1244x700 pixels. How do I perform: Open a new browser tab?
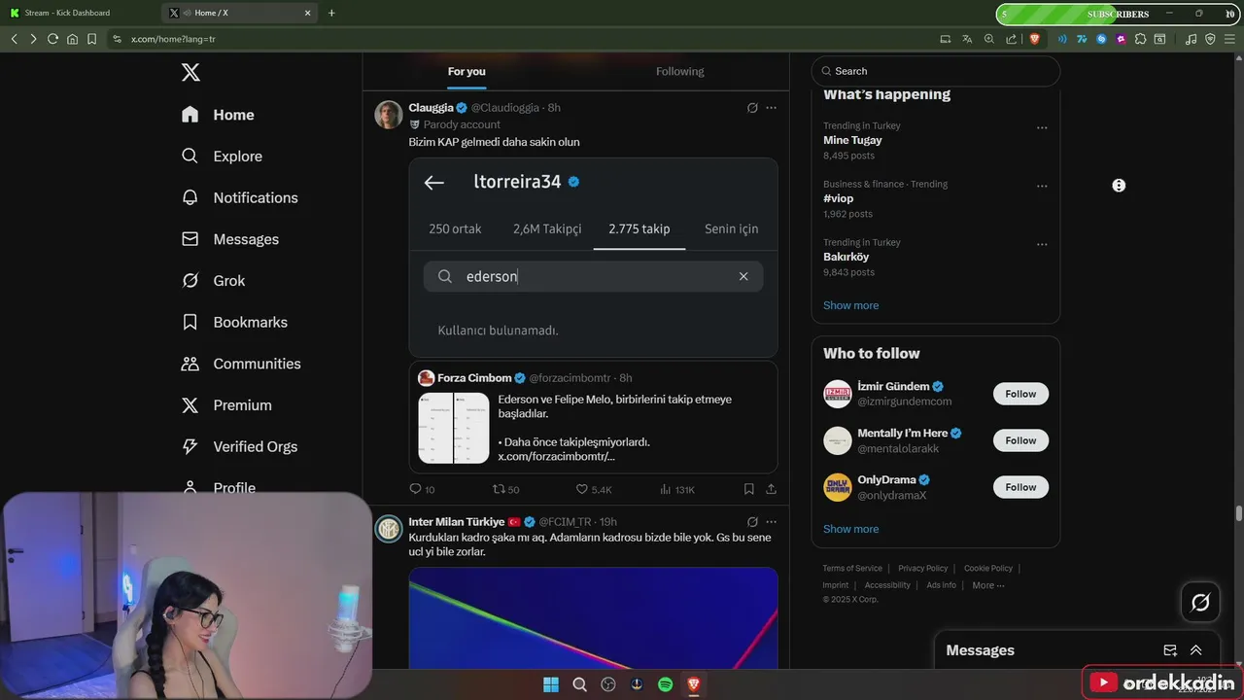click(331, 13)
